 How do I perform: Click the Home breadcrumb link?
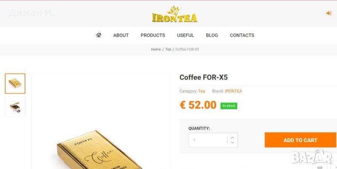[156, 49]
